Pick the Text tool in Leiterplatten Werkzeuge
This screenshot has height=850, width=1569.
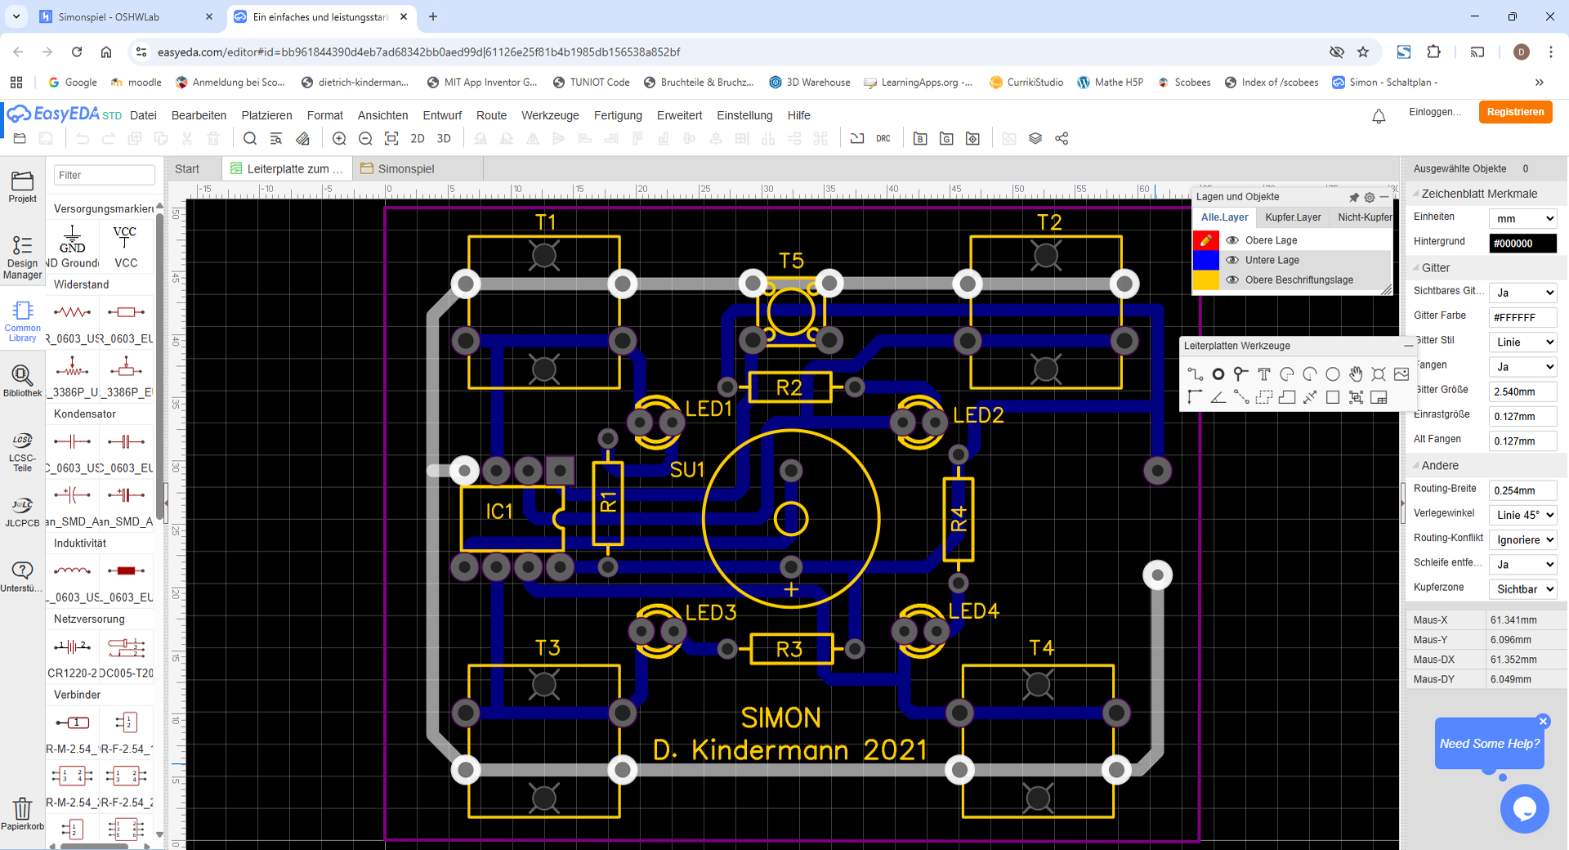1264,374
